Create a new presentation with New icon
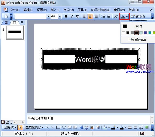This screenshot has width=155, height=137. coord(6,16)
